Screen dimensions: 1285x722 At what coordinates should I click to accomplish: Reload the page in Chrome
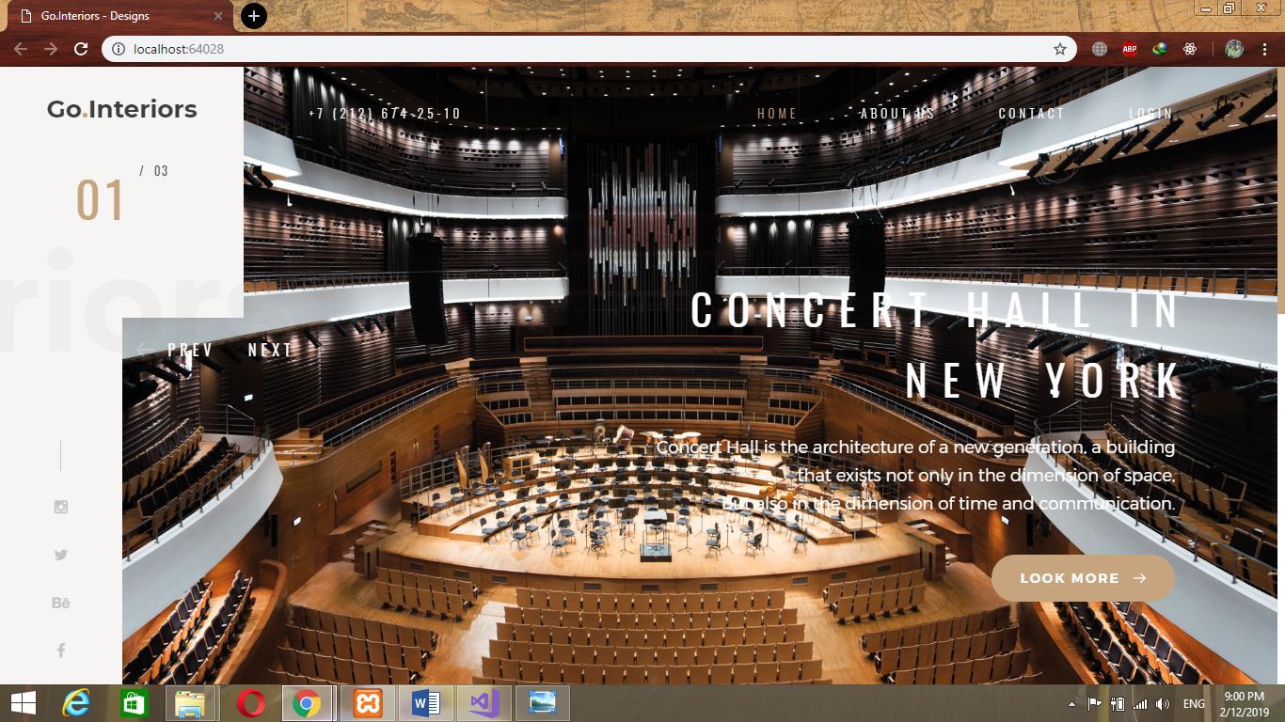[81, 49]
